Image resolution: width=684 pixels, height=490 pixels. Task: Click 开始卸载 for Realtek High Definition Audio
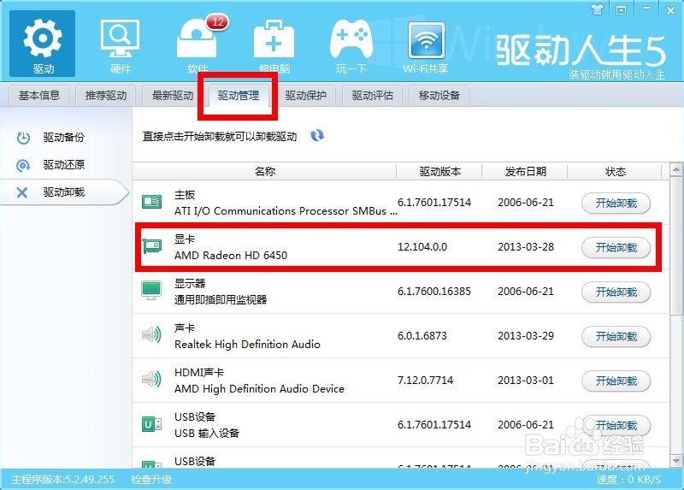(616, 337)
